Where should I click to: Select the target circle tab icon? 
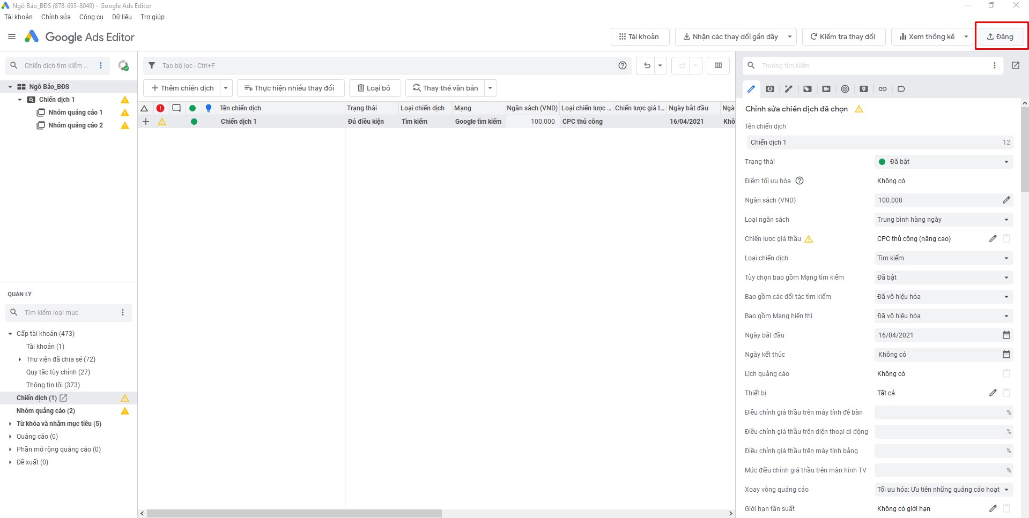pos(845,89)
